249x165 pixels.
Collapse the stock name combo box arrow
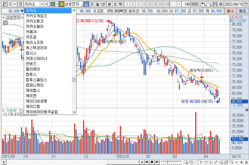[42, 4]
